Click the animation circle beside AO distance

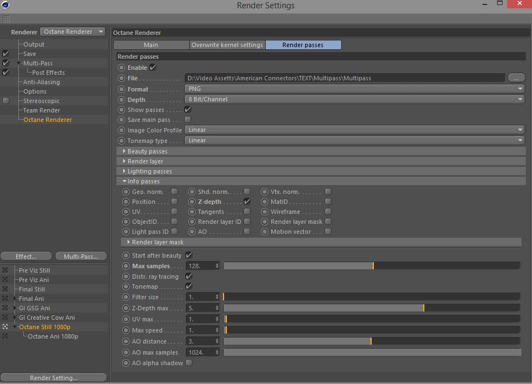click(x=126, y=341)
